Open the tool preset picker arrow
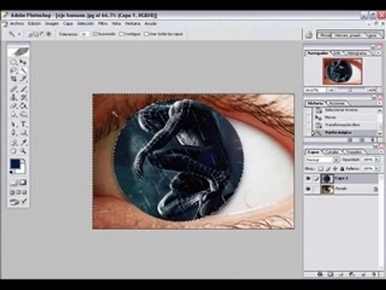 coord(19,34)
